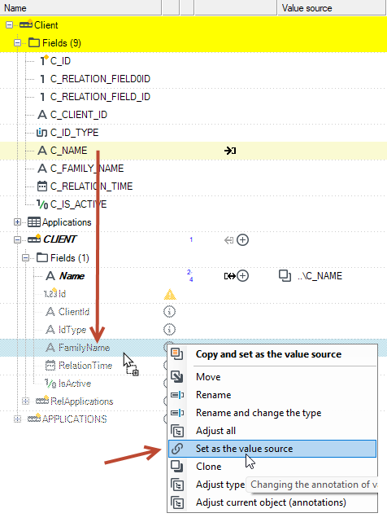Select the C_IS_ACTIVE field
The width and height of the screenshot is (387, 522).
[x=79, y=204]
